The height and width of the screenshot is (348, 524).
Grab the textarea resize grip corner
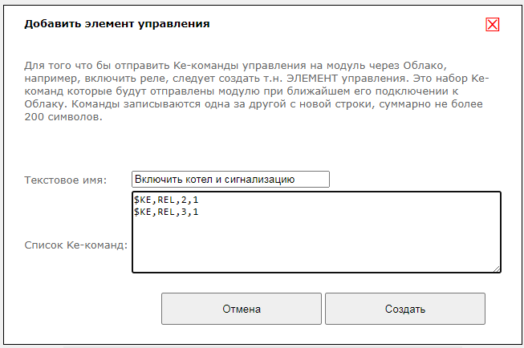(x=497, y=269)
